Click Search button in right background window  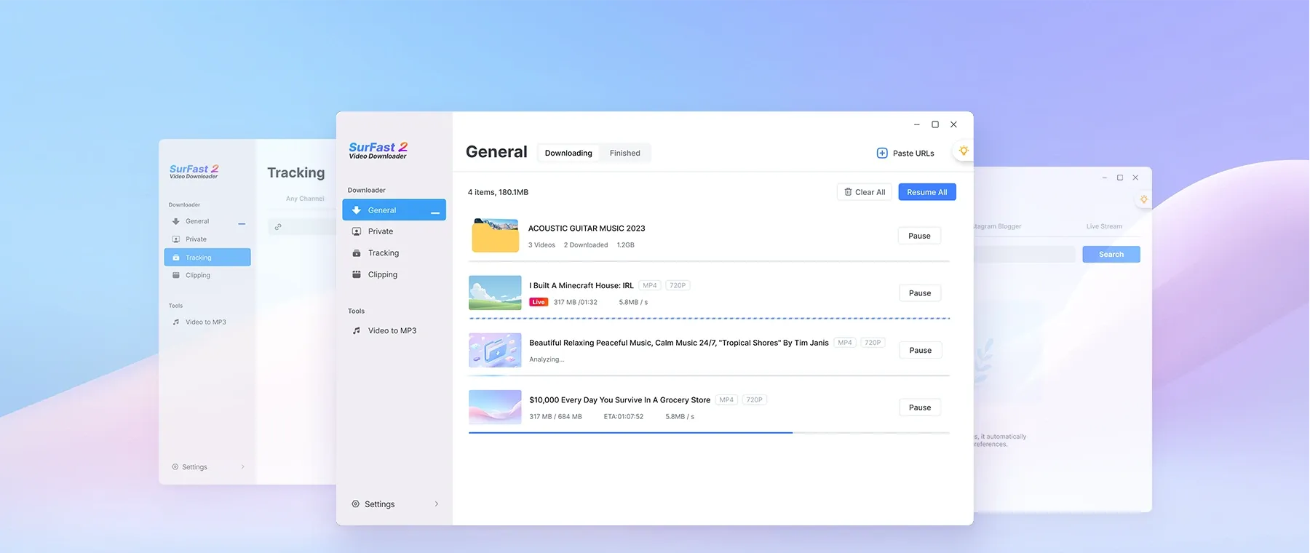(x=1111, y=255)
